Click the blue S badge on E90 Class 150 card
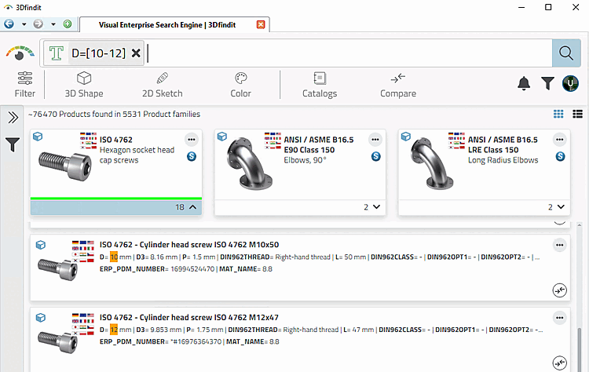 376,156
